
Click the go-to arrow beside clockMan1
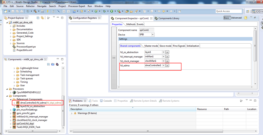tap(167, 61)
